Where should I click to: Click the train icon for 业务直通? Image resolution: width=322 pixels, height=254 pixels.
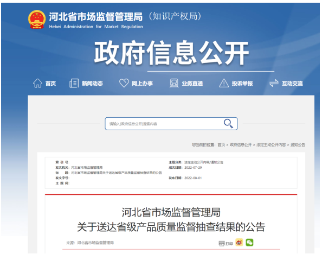pos(174,83)
